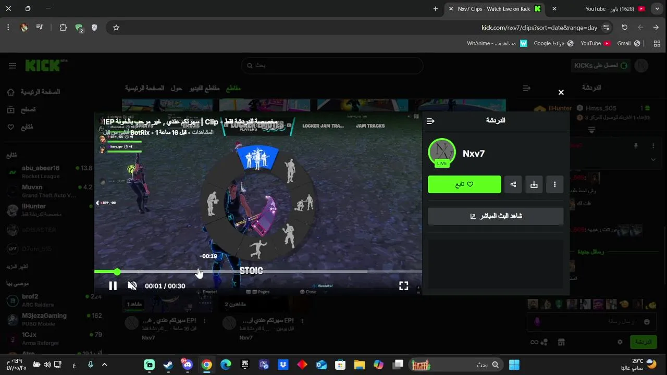The width and height of the screenshot is (667, 375).
Task: Seek on the clip progress bar
Action: (258, 271)
